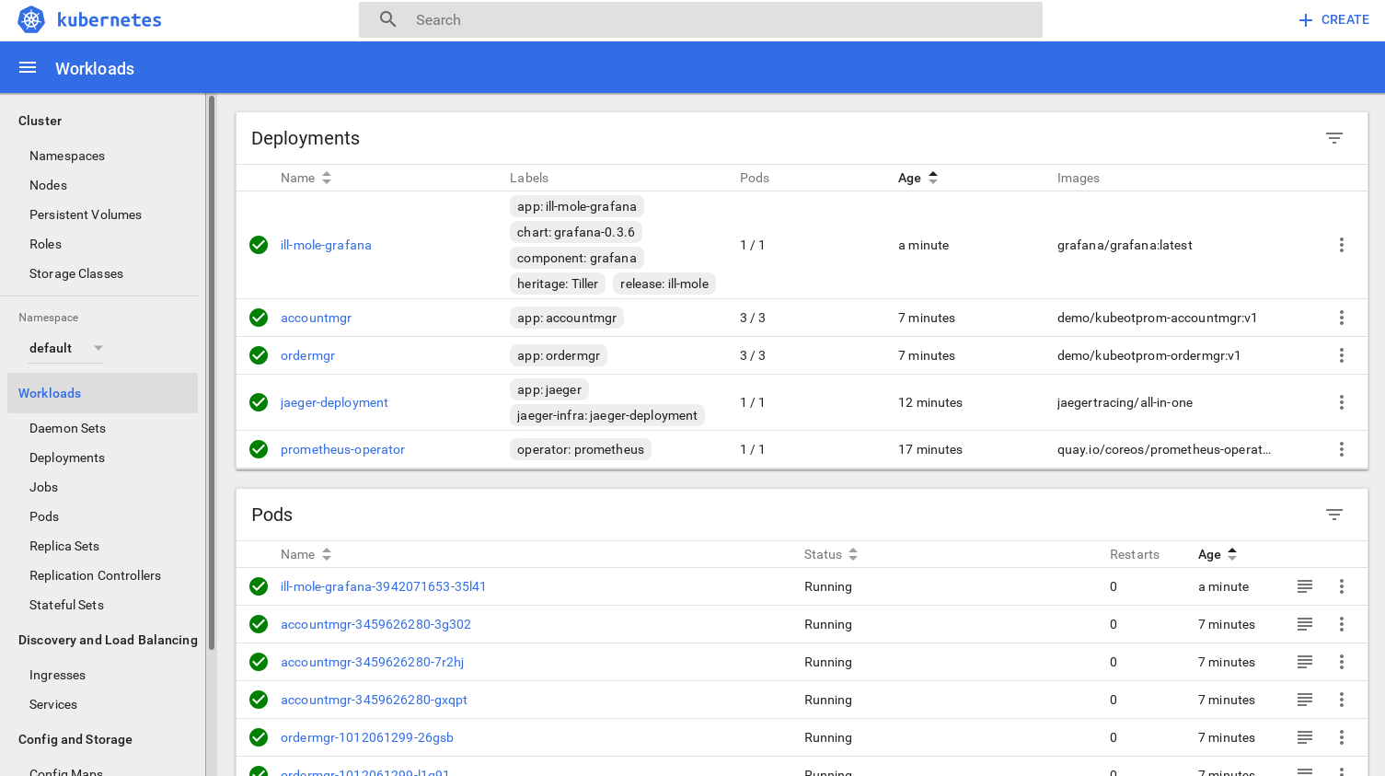Open actions menu for prometheus-operator deployment

(x=1341, y=449)
